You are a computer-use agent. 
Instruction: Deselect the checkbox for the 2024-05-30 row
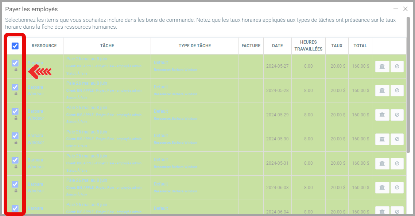(x=15, y=136)
